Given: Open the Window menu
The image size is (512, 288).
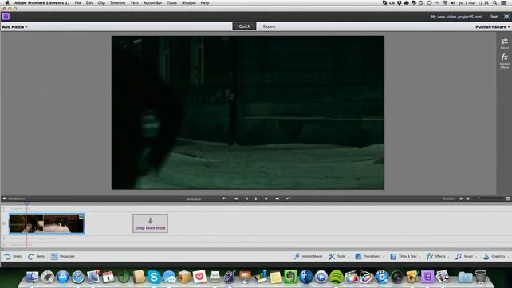Looking at the screenshot, I should click(x=189, y=2).
